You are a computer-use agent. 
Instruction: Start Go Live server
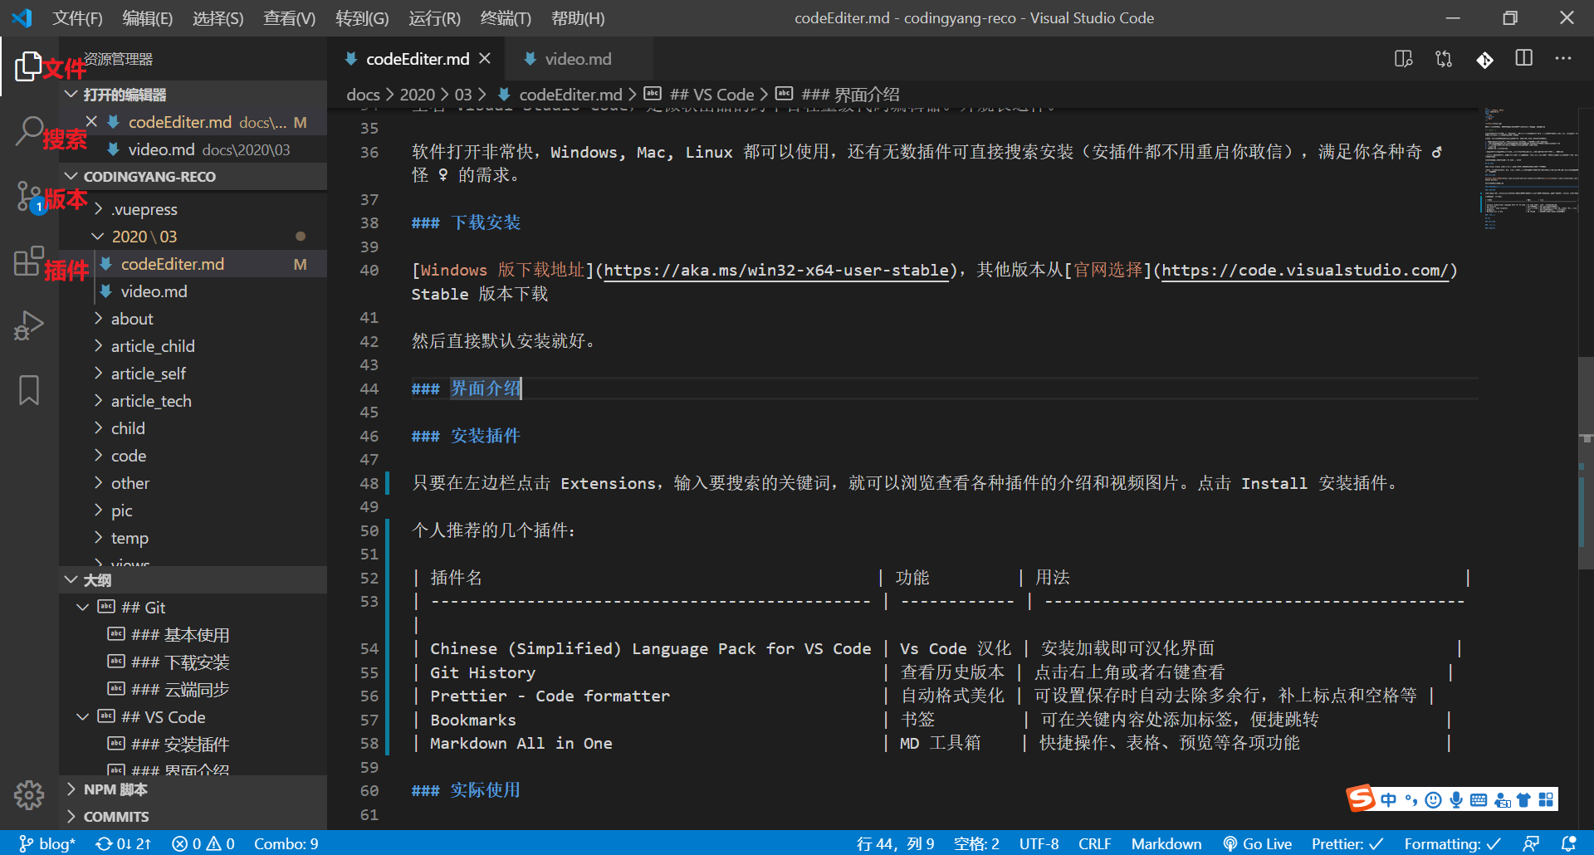point(1258,843)
